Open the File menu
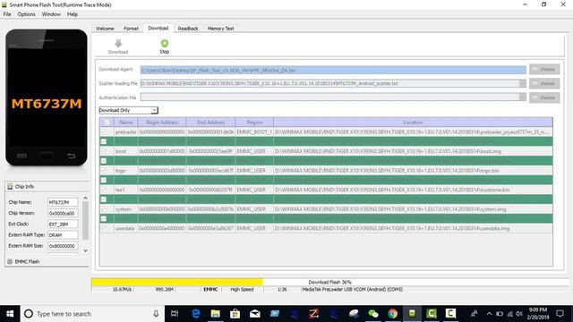This screenshot has width=573, height=322. [x=7, y=14]
